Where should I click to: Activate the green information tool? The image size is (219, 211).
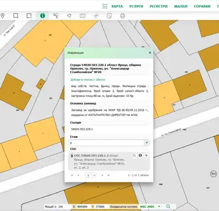43,16
